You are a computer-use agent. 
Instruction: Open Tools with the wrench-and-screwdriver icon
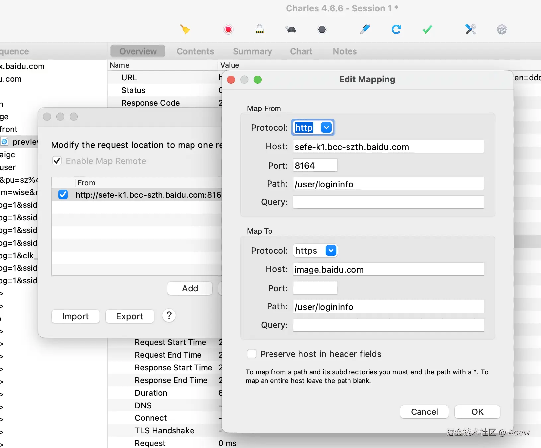471,29
